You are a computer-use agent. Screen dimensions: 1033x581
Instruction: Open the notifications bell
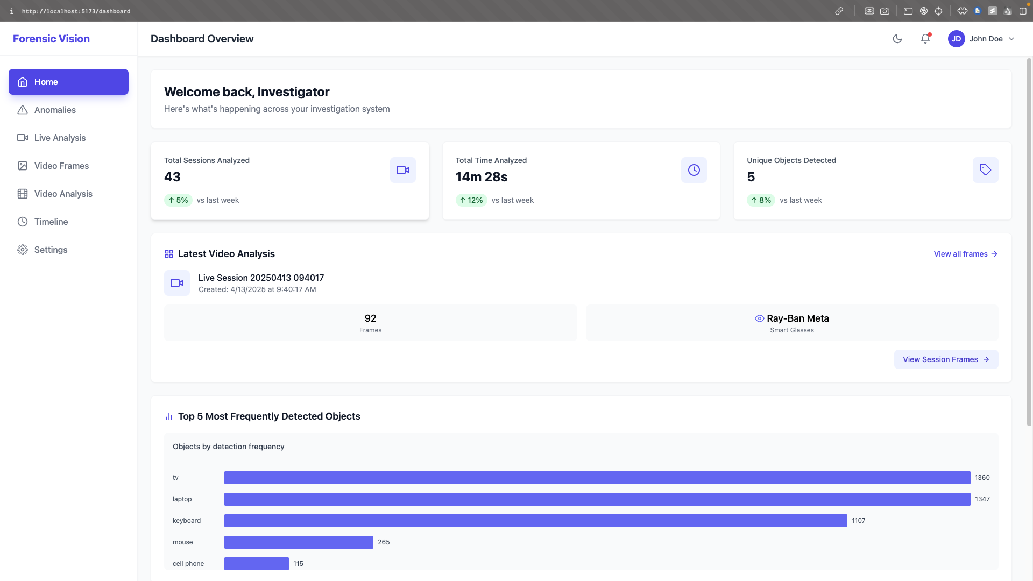(925, 39)
